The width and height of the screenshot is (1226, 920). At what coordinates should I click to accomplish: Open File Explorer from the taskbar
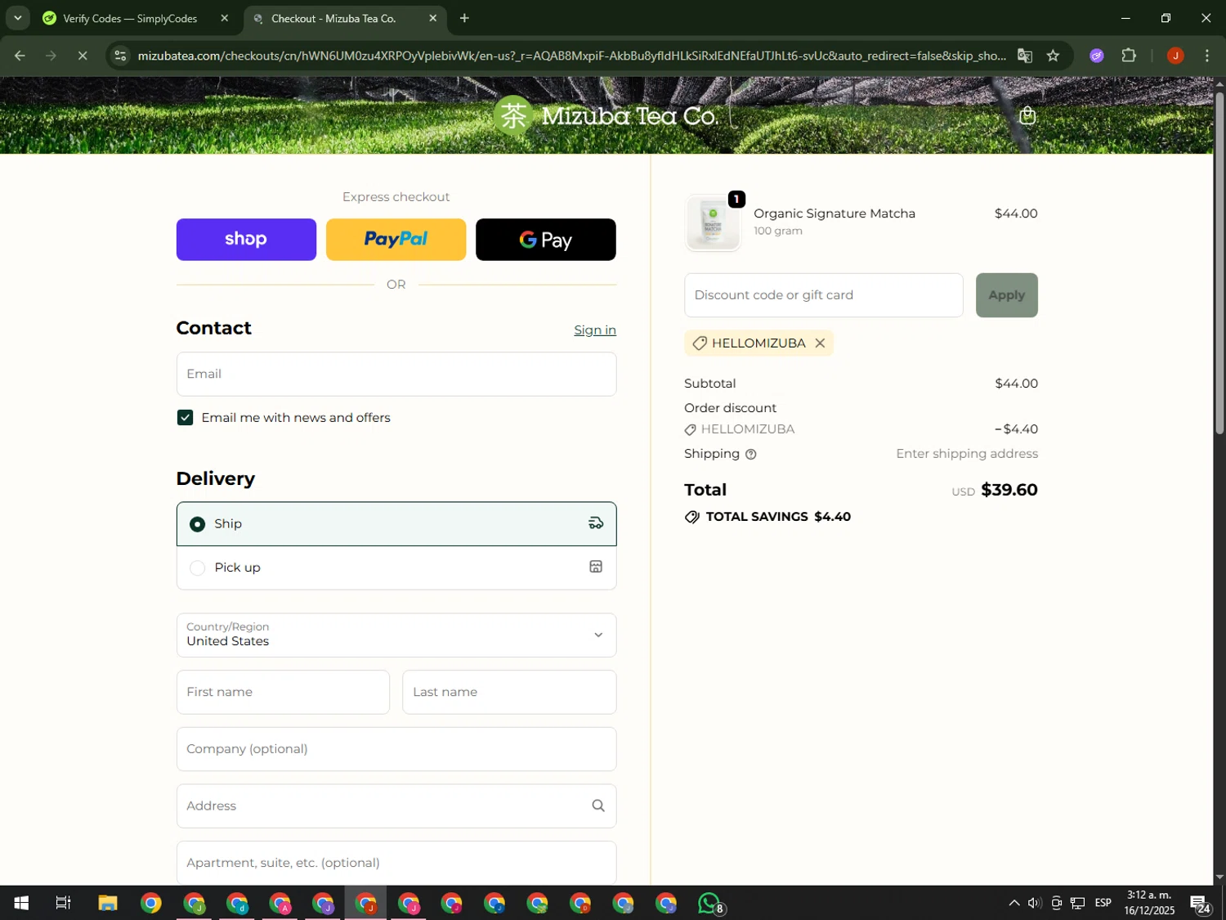coord(108,903)
